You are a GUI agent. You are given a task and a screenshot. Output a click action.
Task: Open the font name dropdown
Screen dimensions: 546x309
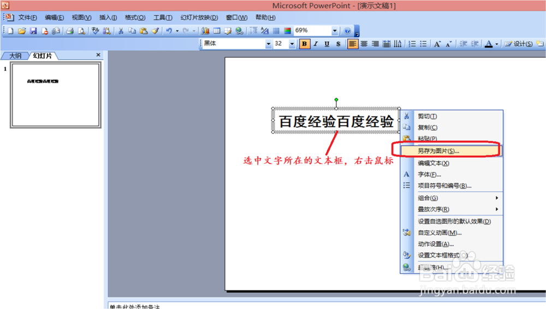pos(268,44)
